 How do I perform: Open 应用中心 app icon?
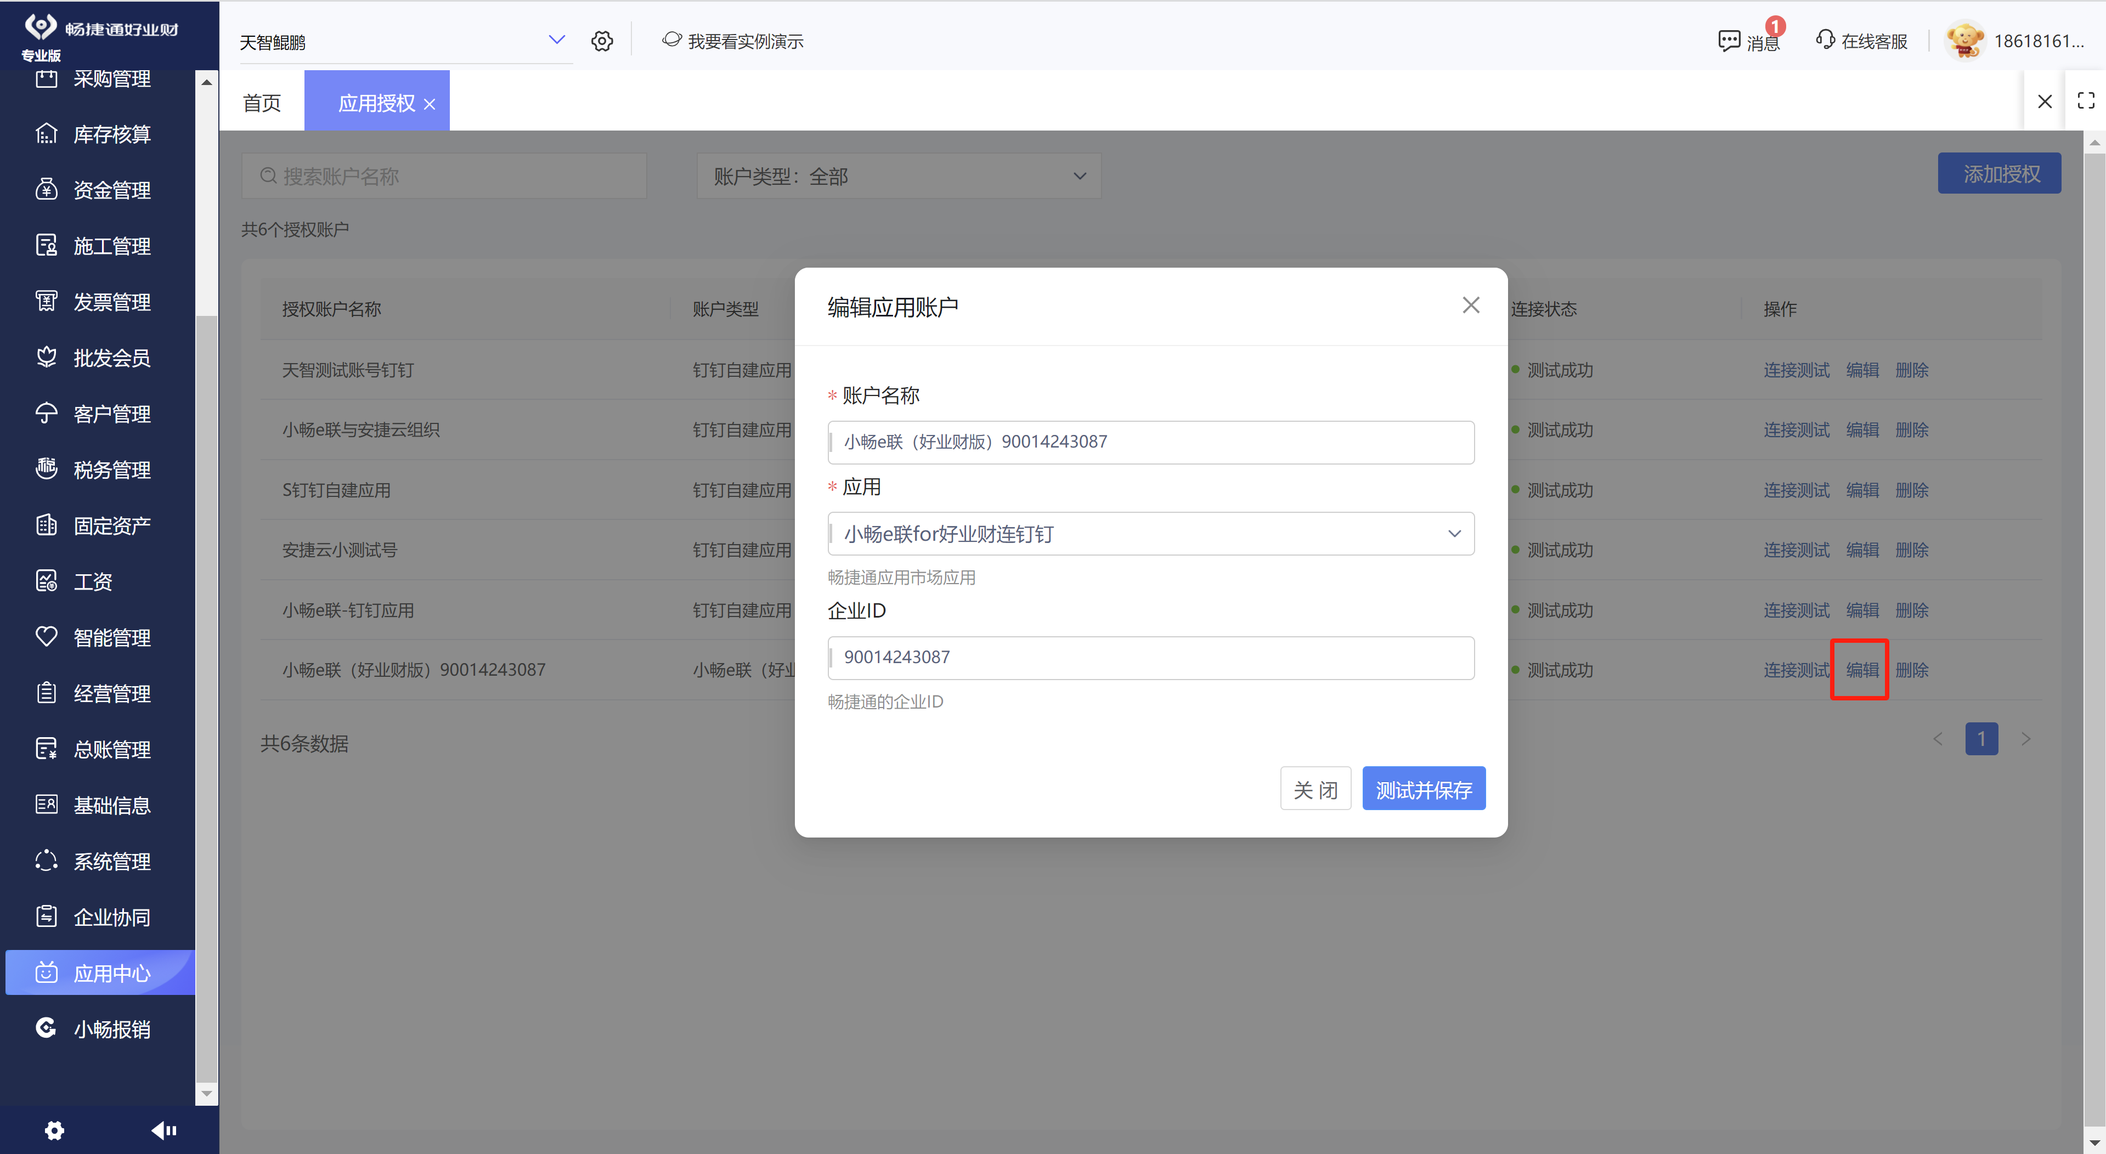47,972
